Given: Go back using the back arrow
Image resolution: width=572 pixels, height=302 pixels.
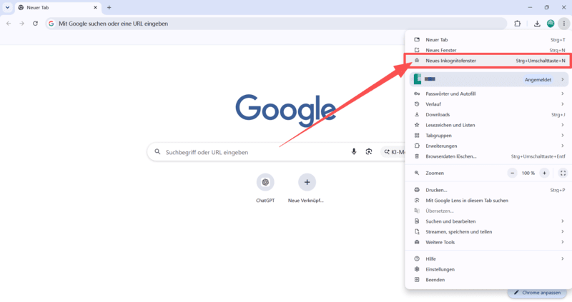Looking at the screenshot, I should click(x=9, y=24).
